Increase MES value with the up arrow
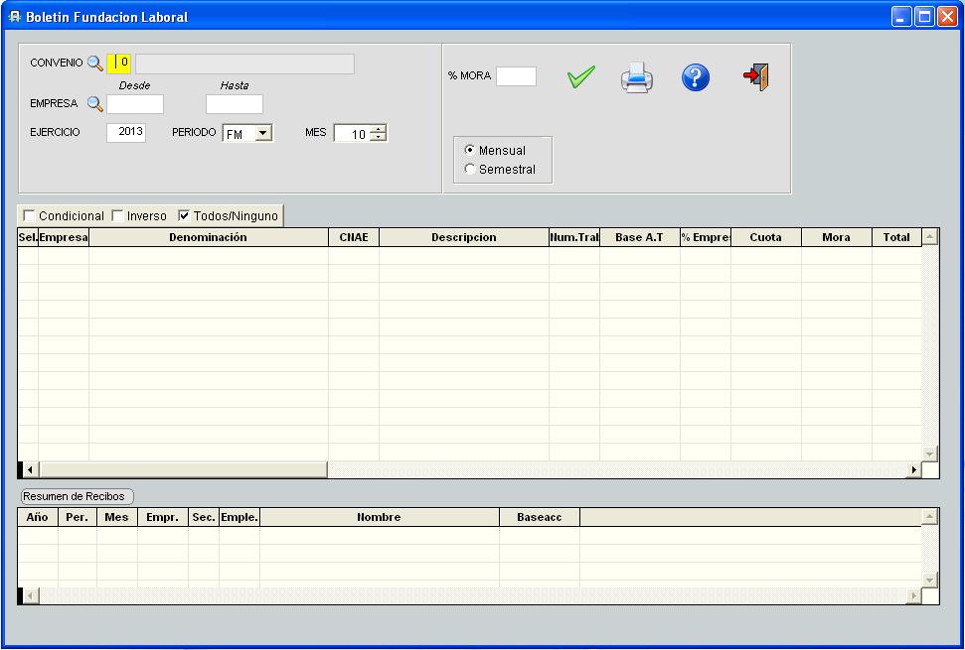Screen dimensions: 965x650 (x=379, y=128)
